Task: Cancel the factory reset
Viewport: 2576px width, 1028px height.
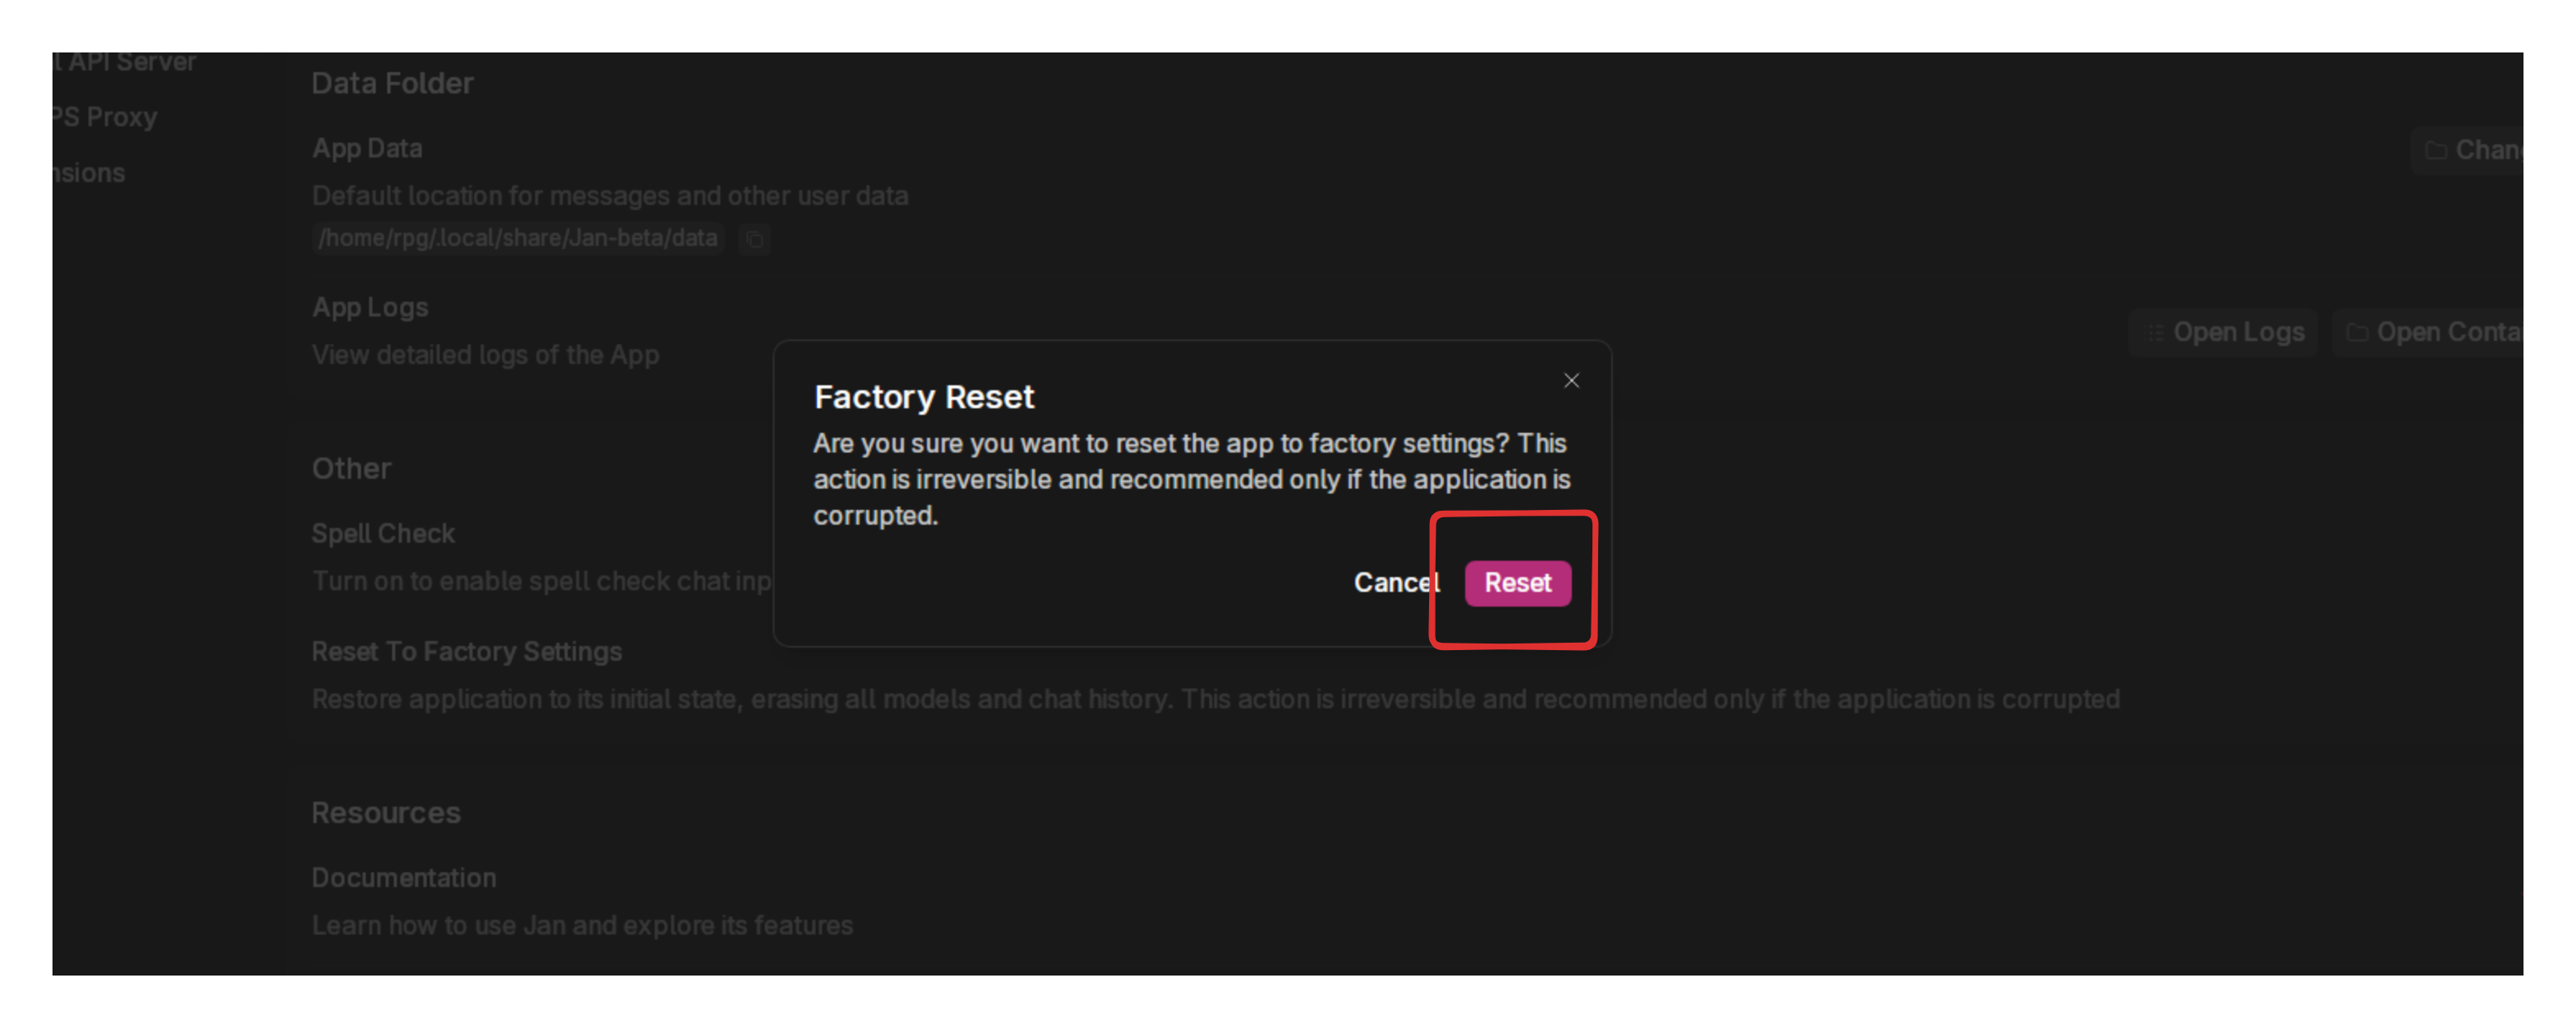Action: click(1395, 584)
